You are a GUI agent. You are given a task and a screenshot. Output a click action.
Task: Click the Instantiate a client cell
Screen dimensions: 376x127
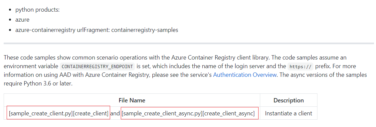[x=288, y=113]
